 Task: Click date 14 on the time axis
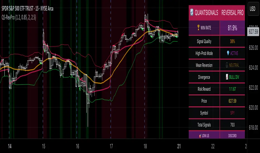tap(9, 146)
